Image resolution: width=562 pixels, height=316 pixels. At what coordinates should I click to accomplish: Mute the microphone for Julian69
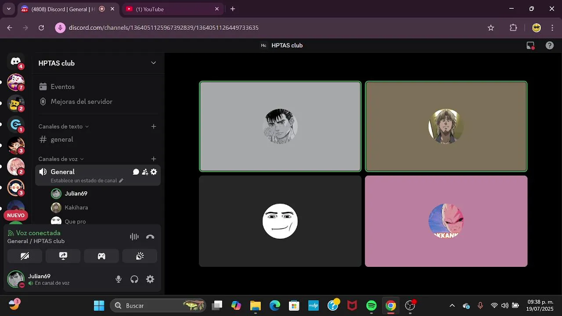tap(119, 279)
